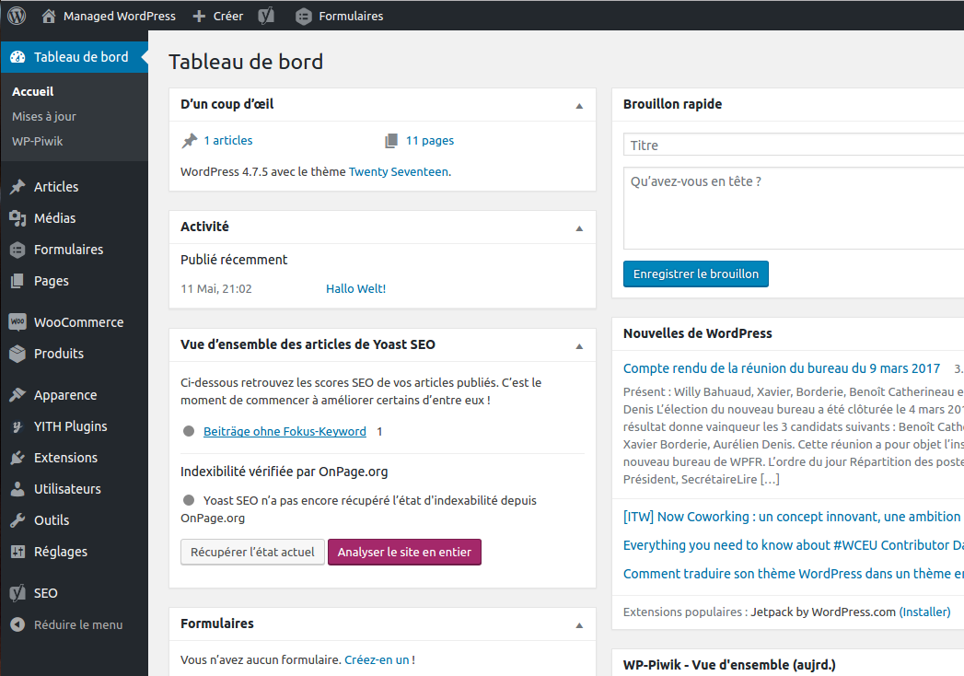Click the pushpin icon beside 1 articles

click(x=190, y=141)
